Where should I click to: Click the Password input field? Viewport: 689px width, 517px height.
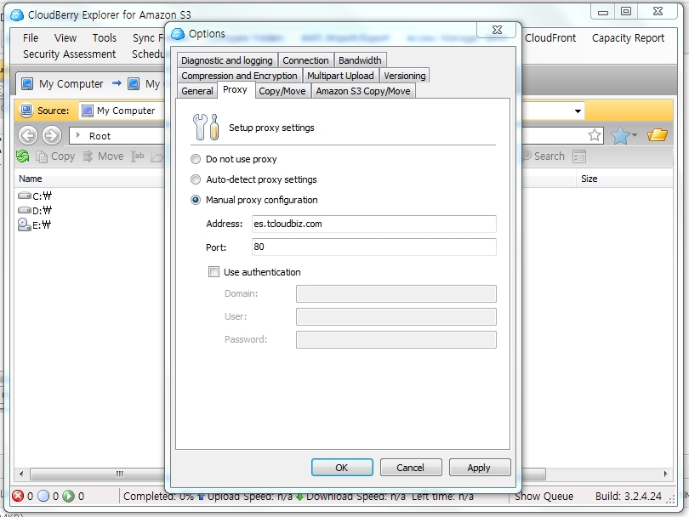coord(396,339)
